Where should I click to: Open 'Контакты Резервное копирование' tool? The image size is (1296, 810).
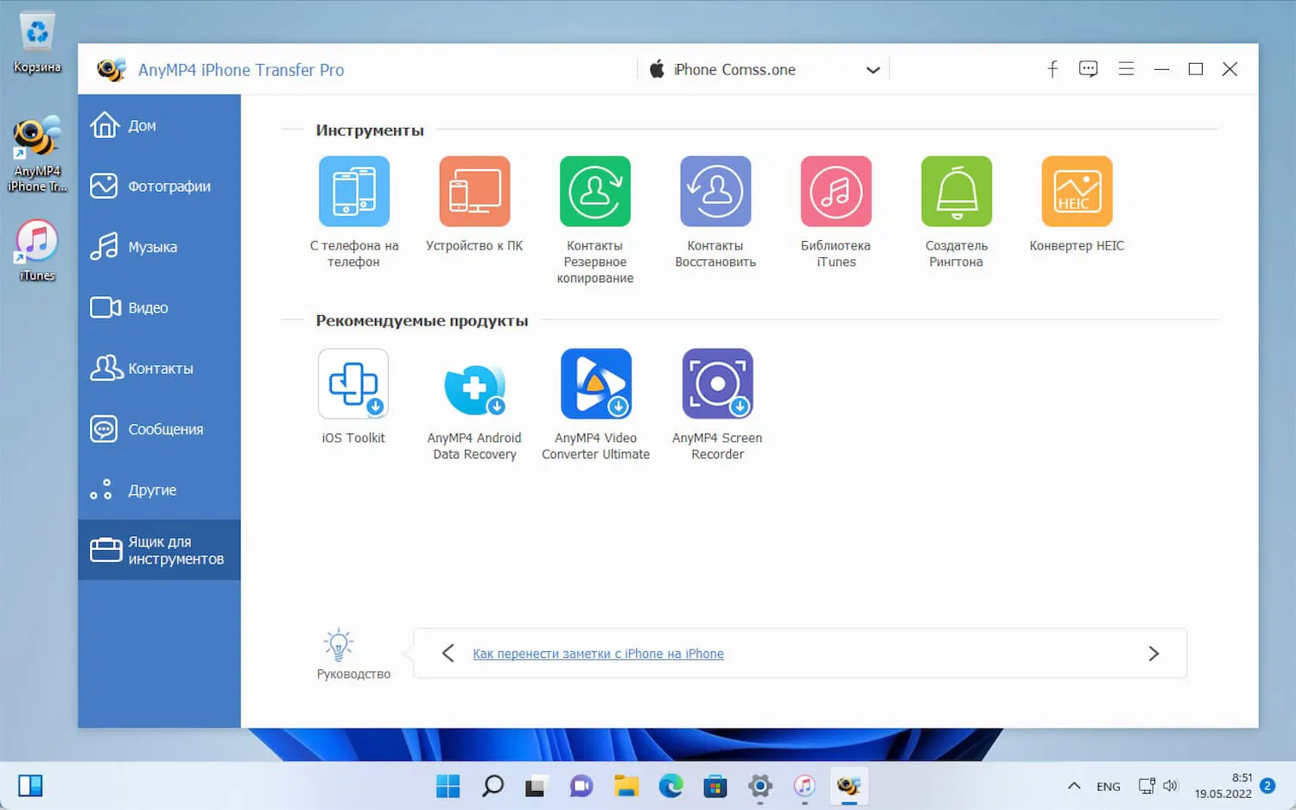point(594,191)
